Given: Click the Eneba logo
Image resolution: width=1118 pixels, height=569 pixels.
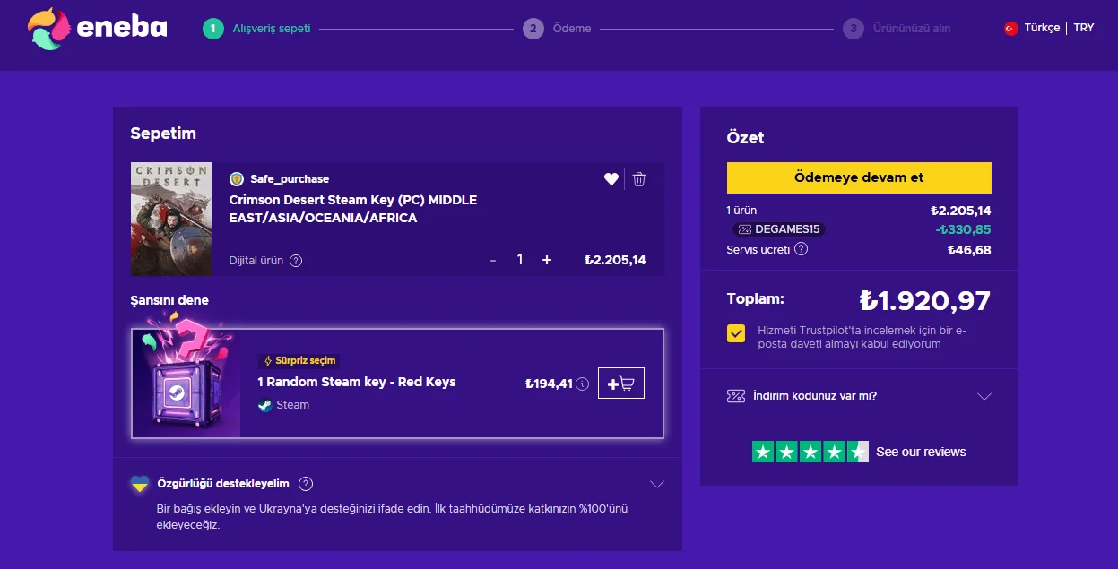Looking at the screenshot, I should tap(98, 29).
